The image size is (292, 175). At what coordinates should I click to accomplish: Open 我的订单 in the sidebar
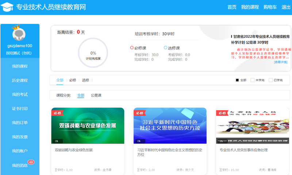(20, 123)
